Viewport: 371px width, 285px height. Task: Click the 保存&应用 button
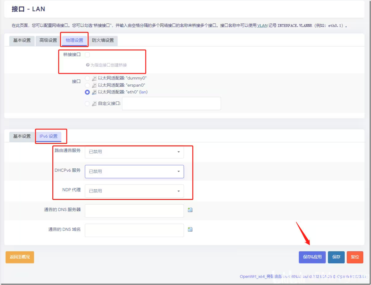312,257
